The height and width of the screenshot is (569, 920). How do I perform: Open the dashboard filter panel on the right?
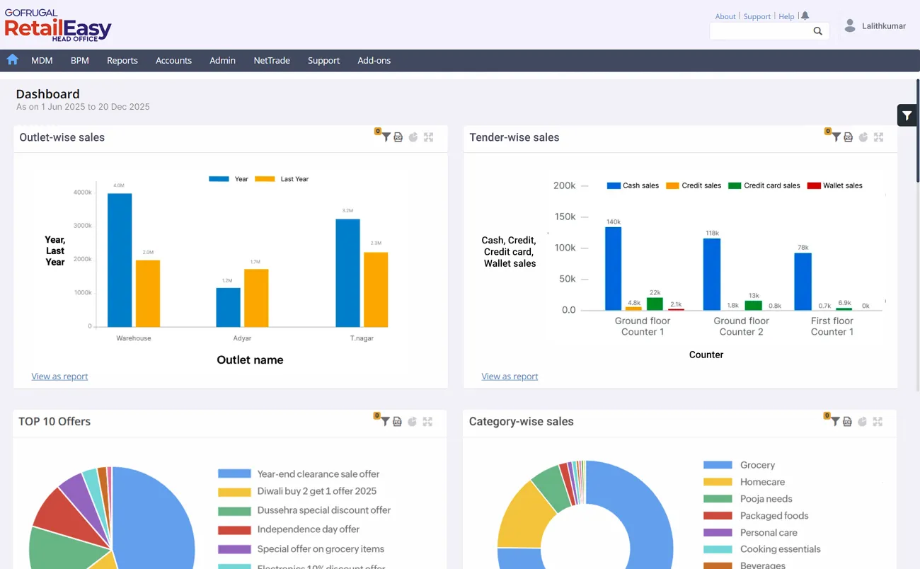pyautogui.click(x=907, y=115)
